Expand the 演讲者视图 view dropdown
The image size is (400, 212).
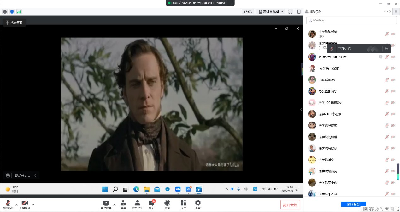click(x=271, y=12)
